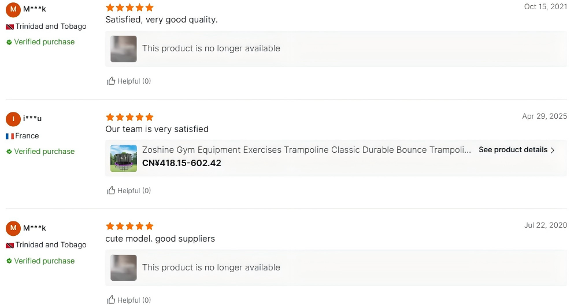
Task: Click the trampoline product thumbnail
Action: point(124,158)
